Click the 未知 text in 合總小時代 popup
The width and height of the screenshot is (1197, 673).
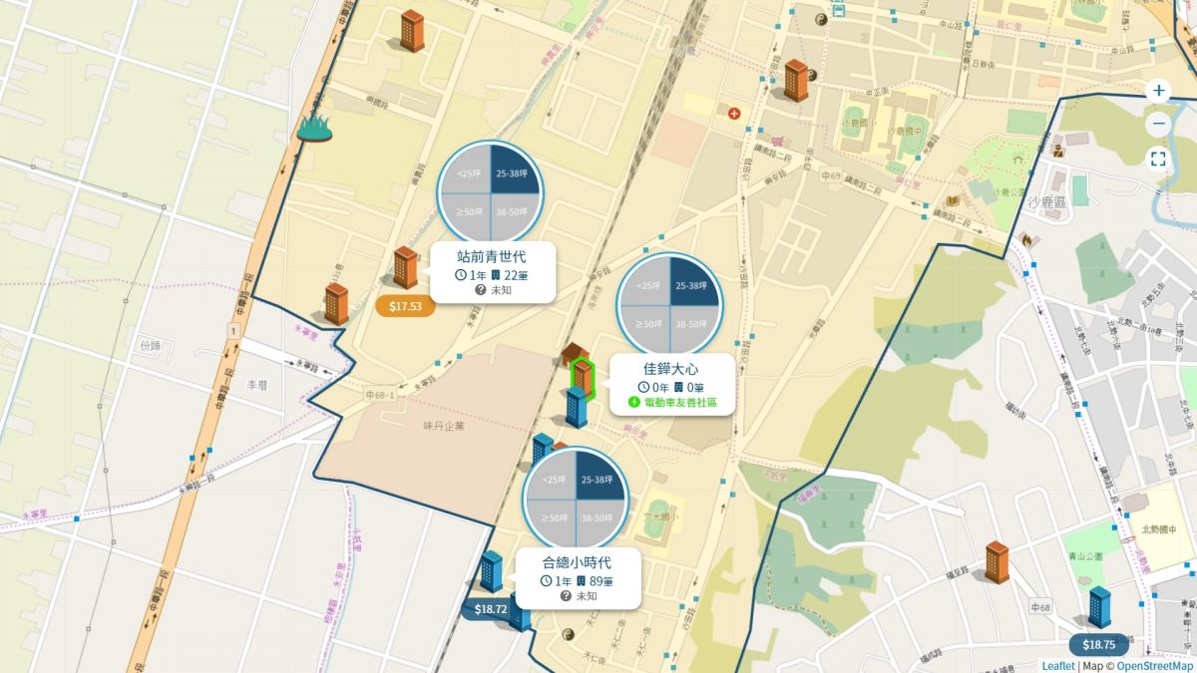tap(587, 596)
